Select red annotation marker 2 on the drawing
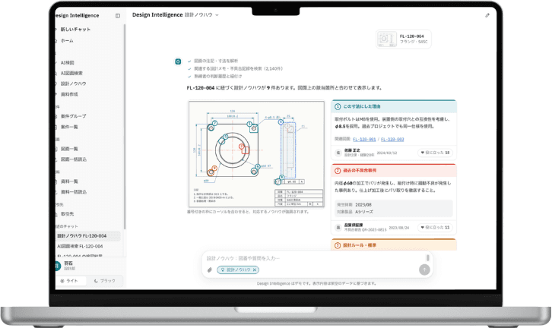552x328 pixels. 242,147
